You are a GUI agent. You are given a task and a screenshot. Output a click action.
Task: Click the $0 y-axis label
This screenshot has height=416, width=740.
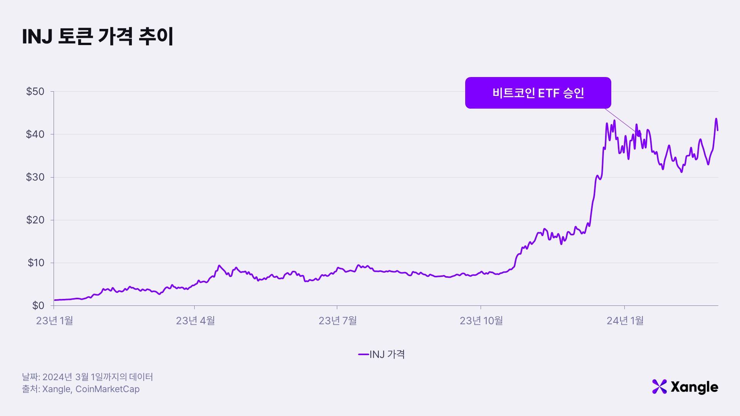click(x=38, y=305)
